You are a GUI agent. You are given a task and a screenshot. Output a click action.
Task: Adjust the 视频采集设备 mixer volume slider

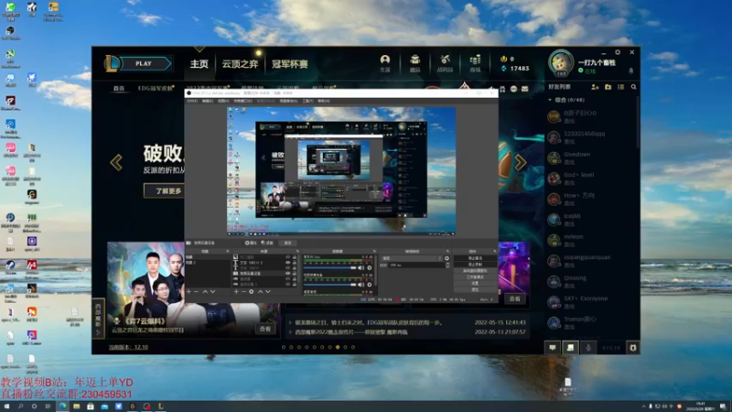pos(329,285)
